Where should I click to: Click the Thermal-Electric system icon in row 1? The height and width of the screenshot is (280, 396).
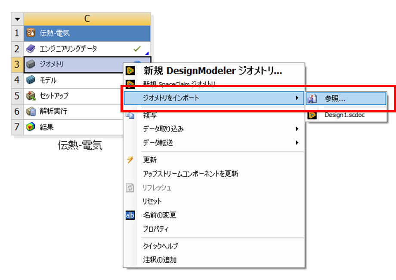31,33
